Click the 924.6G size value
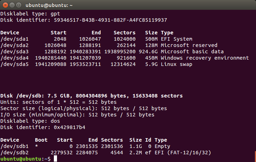 [148, 52]
